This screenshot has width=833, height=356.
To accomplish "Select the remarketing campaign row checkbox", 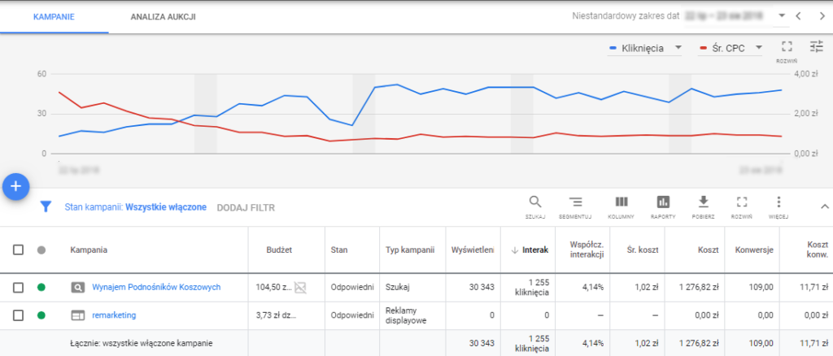I will tap(18, 315).
